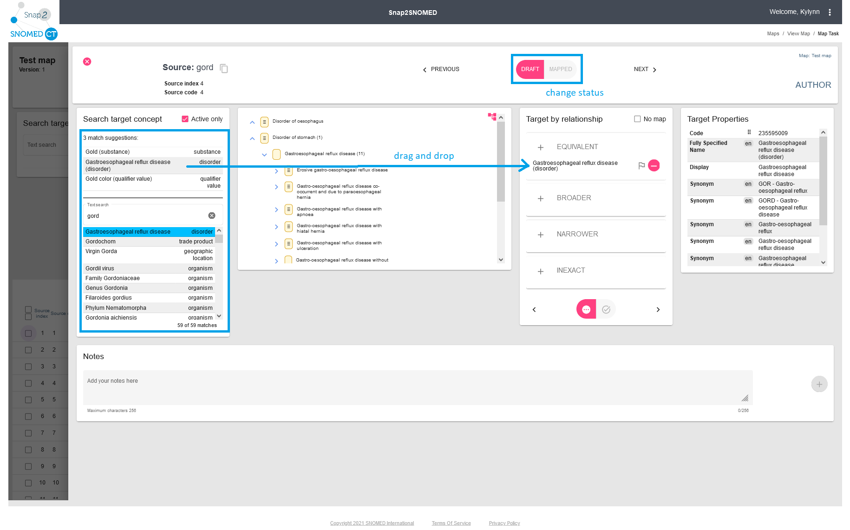Collapse the Gastroesophageal reflux disease (11) node
The width and height of the screenshot is (850, 530).
[264, 155]
